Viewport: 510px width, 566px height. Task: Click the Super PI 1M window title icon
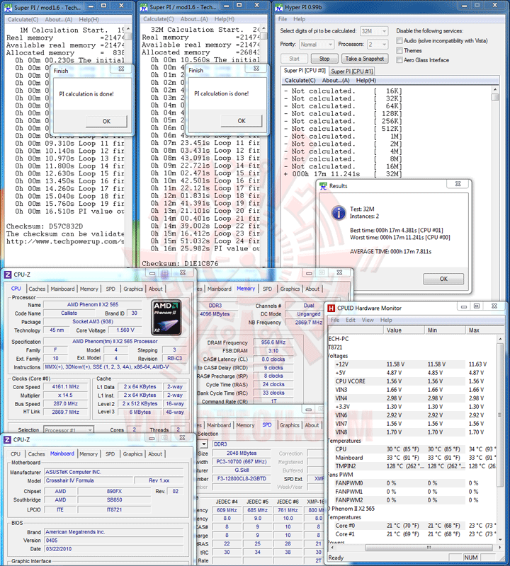(x=8, y=7)
